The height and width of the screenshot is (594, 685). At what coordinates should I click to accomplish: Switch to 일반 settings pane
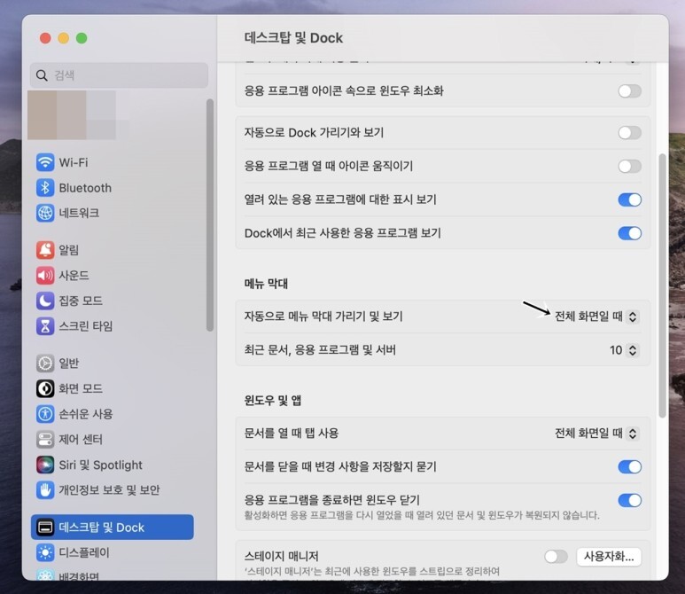69,363
